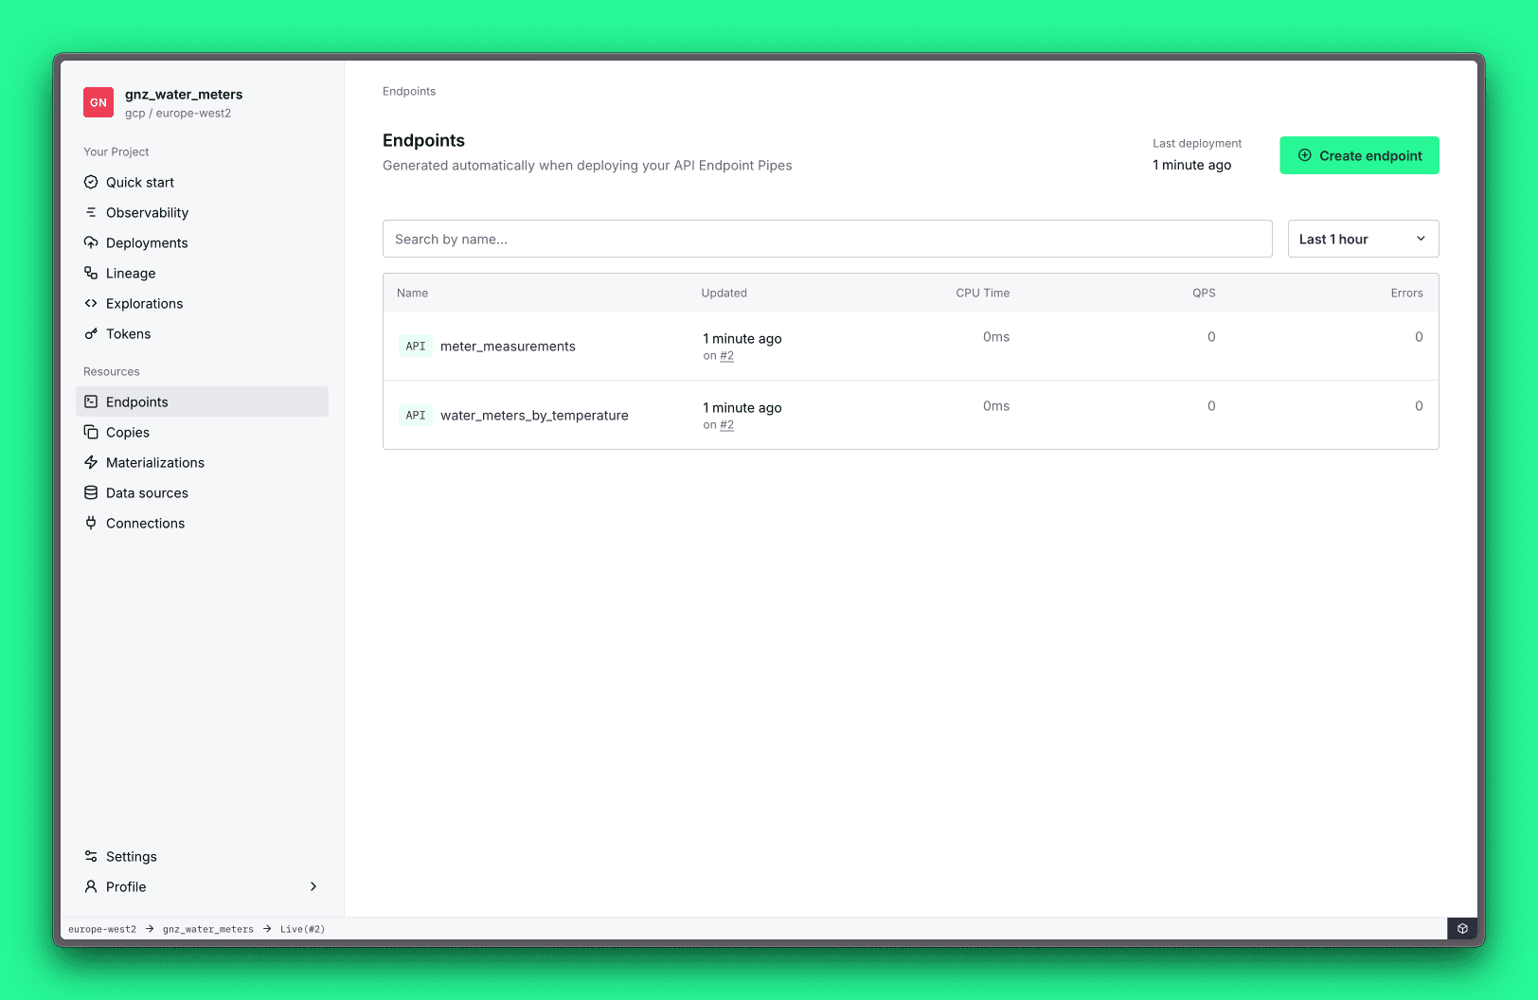Viewport: 1538px width, 1000px height.
Task: Click the Tokens key icon
Action: point(91,333)
